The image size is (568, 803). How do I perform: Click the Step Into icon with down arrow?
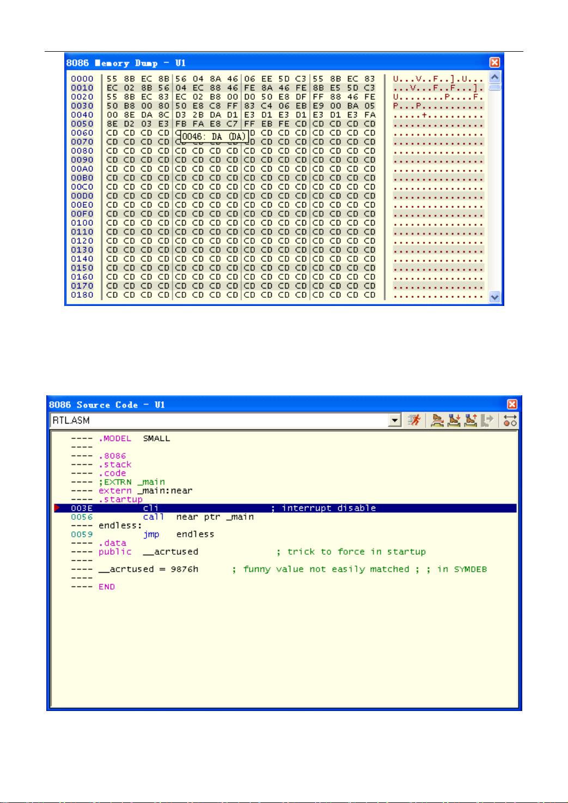pos(454,420)
